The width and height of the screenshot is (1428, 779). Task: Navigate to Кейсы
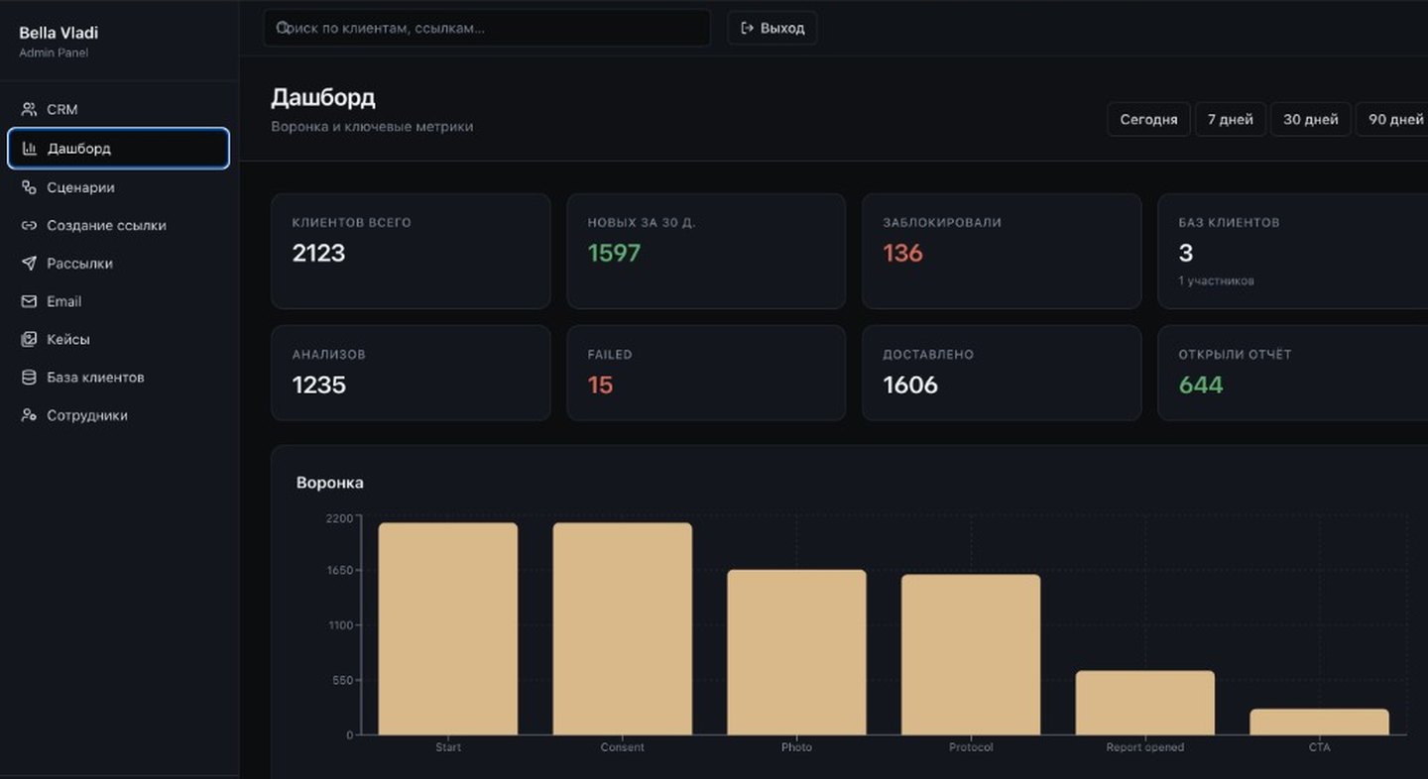(x=119, y=339)
